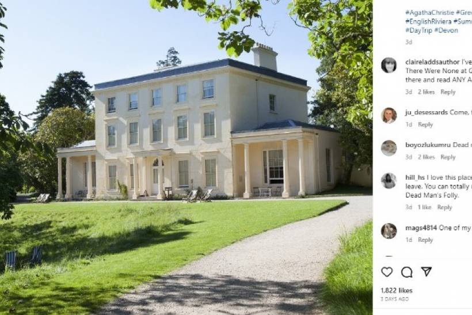Reply to ju_desessards' comment
The image size is (472, 315).
(425, 124)
